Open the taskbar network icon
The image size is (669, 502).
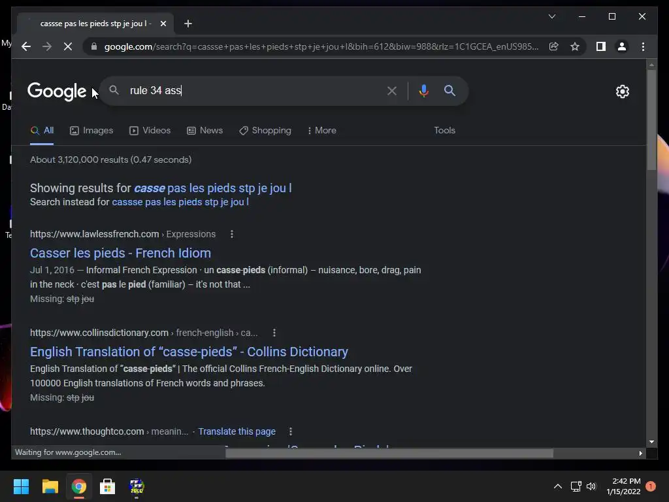pyautogui.click(x=576, y=486)
